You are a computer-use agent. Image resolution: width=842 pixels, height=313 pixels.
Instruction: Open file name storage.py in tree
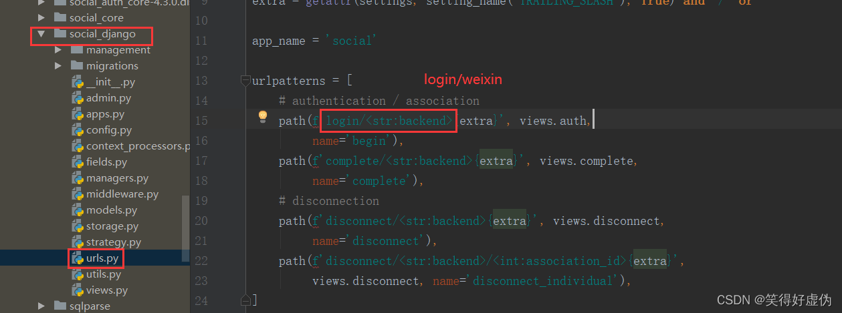pos(112,226)
